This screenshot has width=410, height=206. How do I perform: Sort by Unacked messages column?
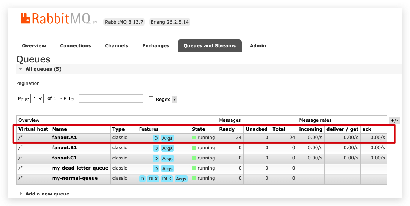point(257,129)
